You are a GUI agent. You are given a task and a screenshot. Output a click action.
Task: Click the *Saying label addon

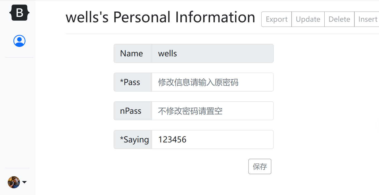pos(133,139)
